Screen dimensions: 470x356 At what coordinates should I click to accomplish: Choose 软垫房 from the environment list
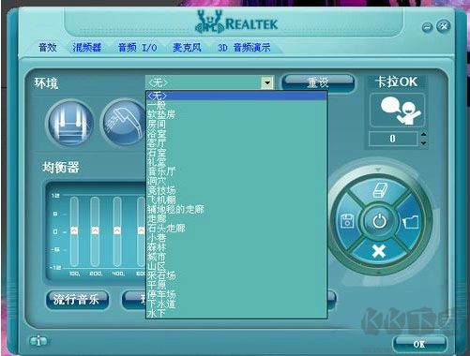click(236, 114)
